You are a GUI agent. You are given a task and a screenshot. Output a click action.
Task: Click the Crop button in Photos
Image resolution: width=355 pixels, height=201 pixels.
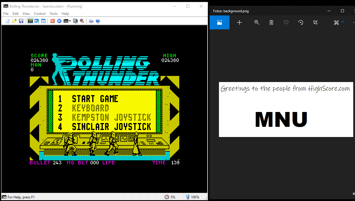coord(315,22)
